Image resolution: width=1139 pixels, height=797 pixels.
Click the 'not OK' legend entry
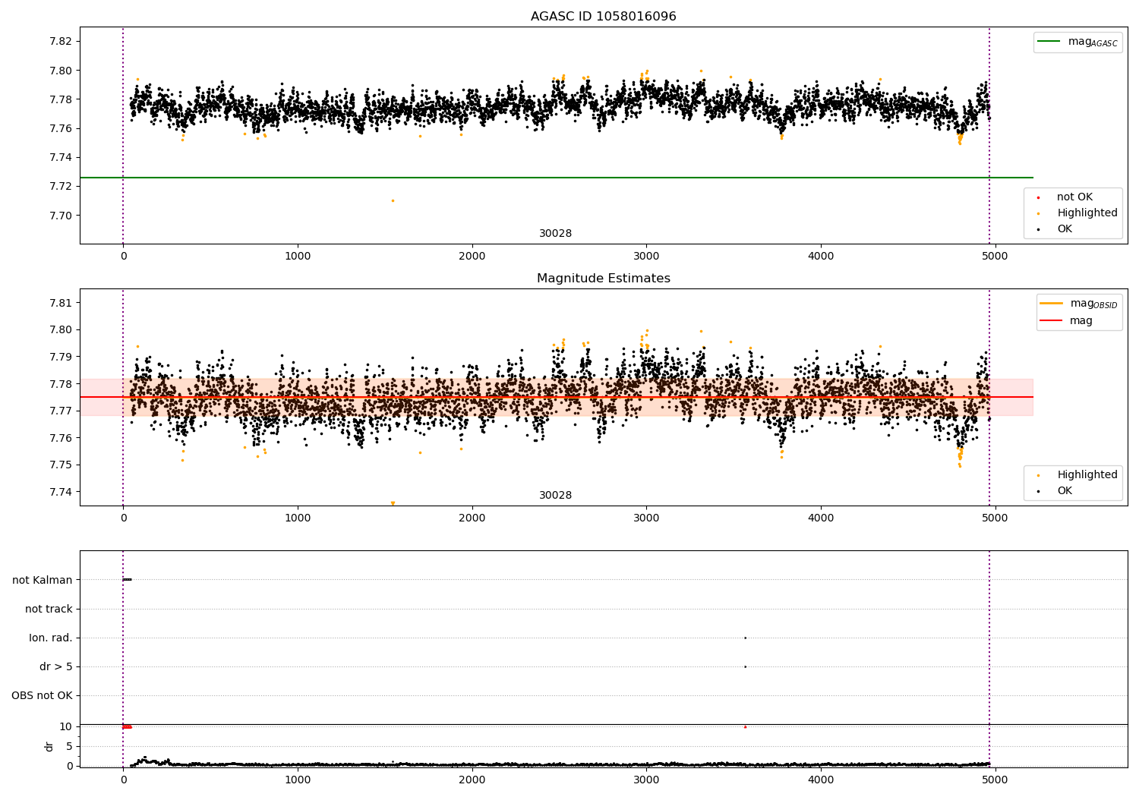(1074, 197)
